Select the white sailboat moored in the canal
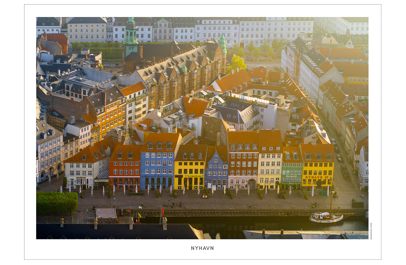 tap(326, 218)
